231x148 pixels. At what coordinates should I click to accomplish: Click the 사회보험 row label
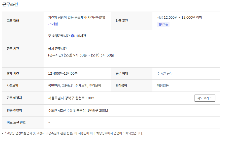12,86
